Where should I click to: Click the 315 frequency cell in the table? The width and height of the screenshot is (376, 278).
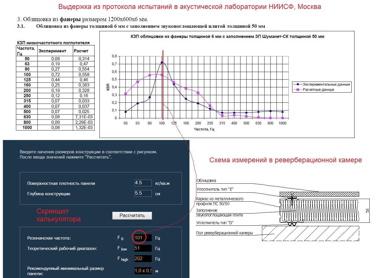coord(27,101)
